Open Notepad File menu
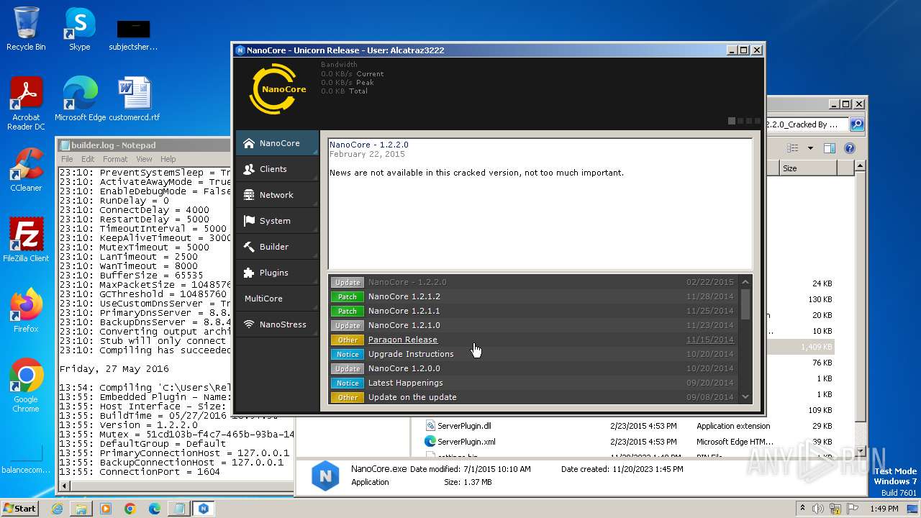The image size is (921, 518). 67,159
